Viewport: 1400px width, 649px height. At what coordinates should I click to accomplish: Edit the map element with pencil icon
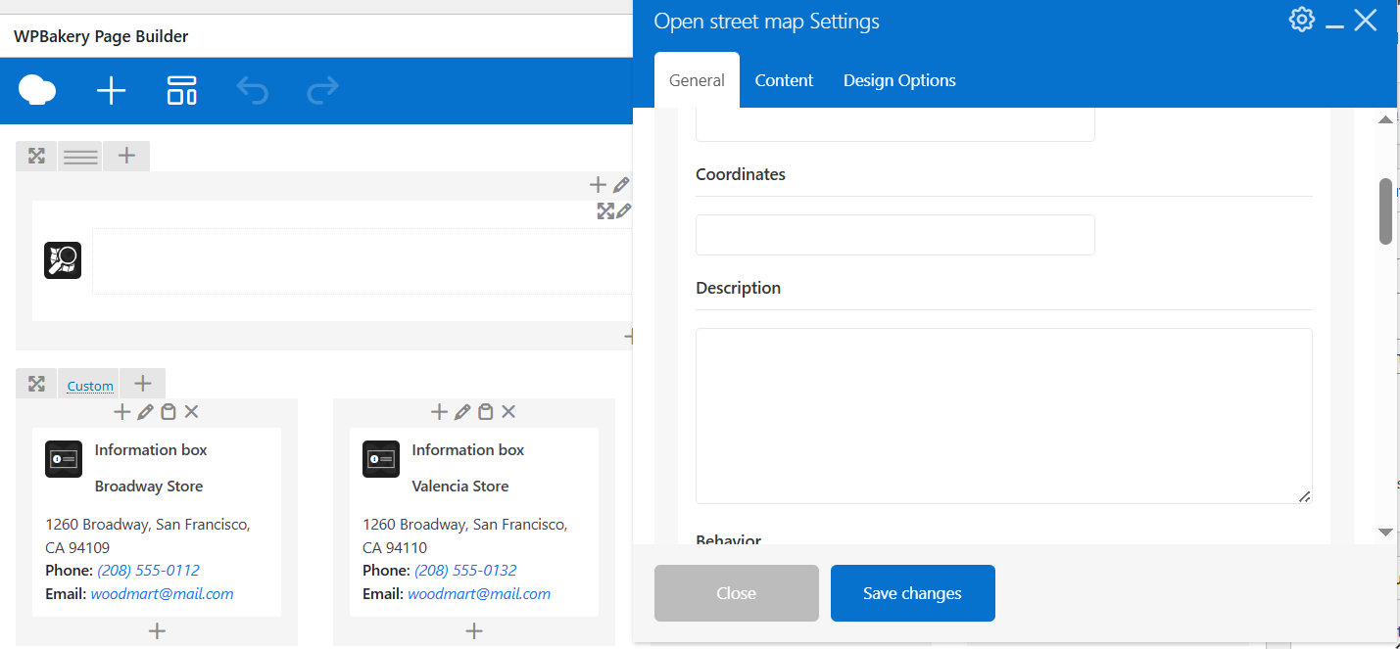click(x=623, y=210)
